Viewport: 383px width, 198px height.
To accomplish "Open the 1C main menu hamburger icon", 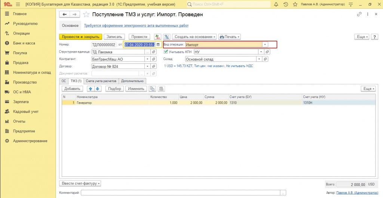I will click(x=18, y=4).
